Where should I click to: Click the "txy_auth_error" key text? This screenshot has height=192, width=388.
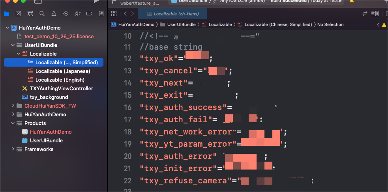[178, 156]
